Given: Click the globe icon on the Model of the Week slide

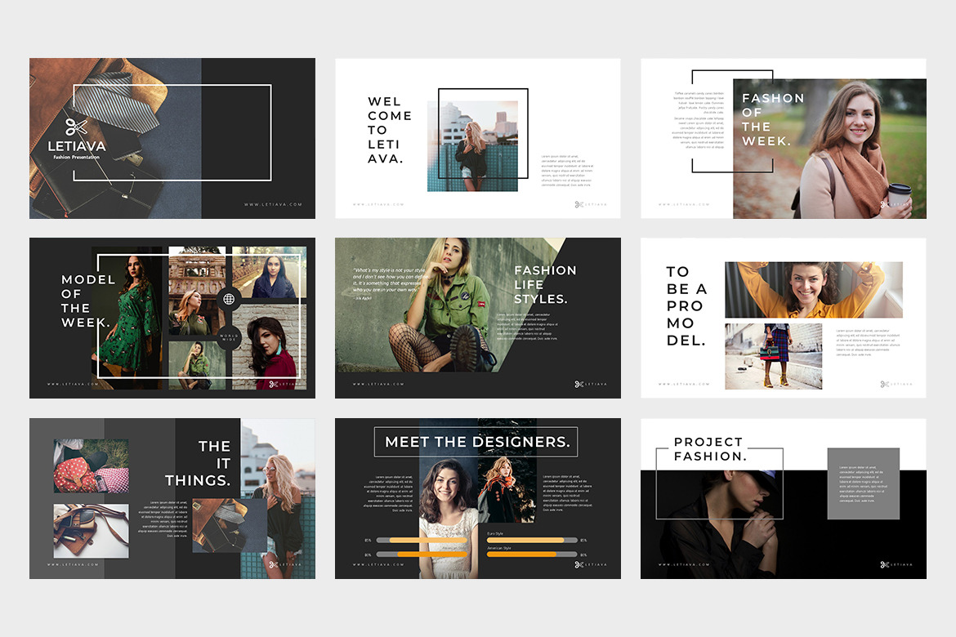Looking at the screenshot, I should pyautogui.click(x=230, y=300).
